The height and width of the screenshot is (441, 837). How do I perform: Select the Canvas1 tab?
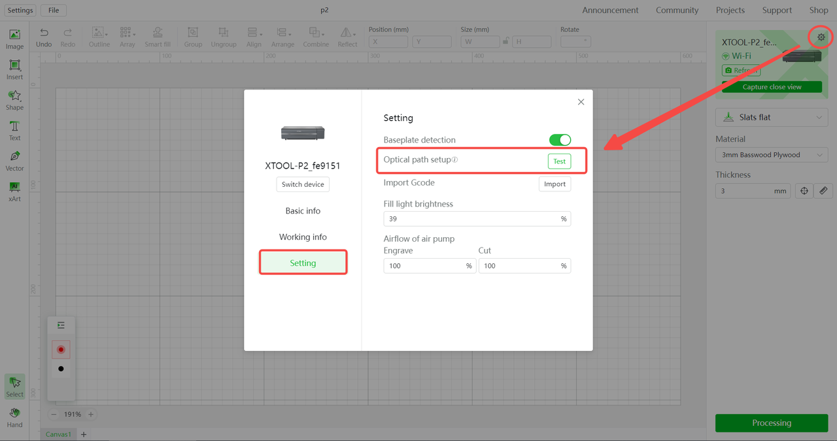(58, 434)
